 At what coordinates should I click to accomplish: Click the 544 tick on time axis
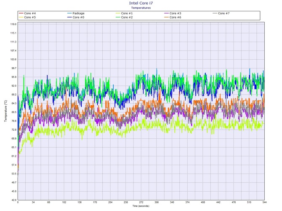click(x=264, y=203)
